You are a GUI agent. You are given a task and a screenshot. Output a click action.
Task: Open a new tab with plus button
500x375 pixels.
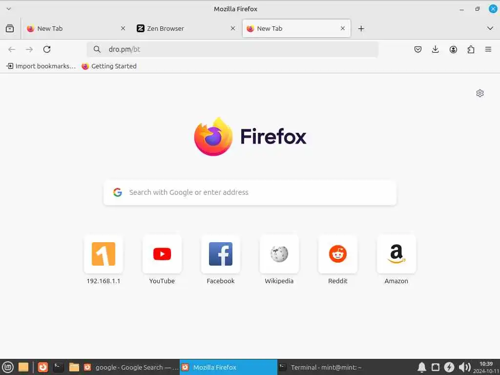(x=361, y=29)
